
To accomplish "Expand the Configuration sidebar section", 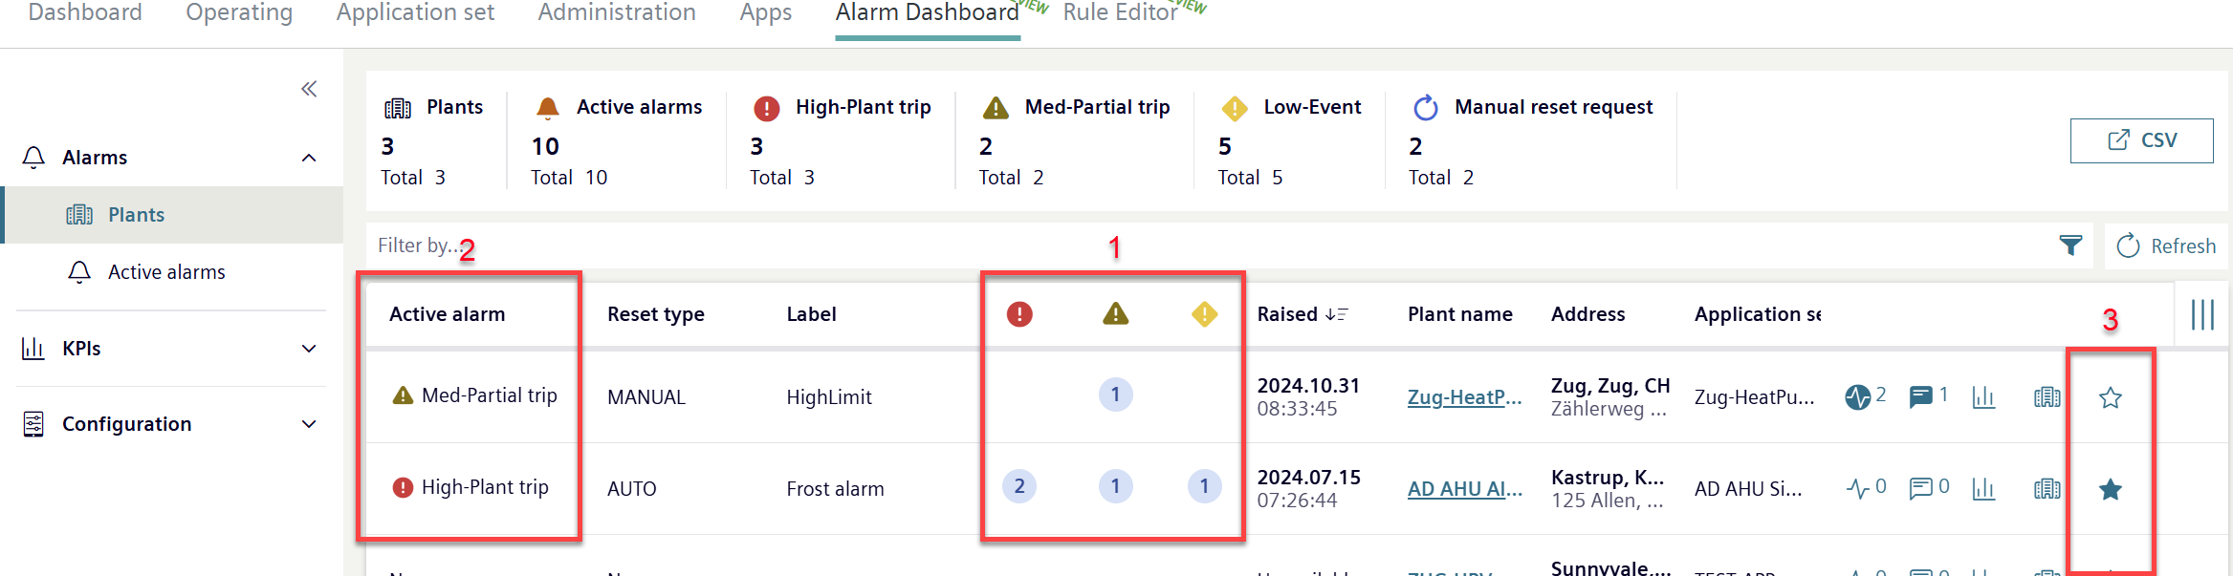I will click(309, 424).
